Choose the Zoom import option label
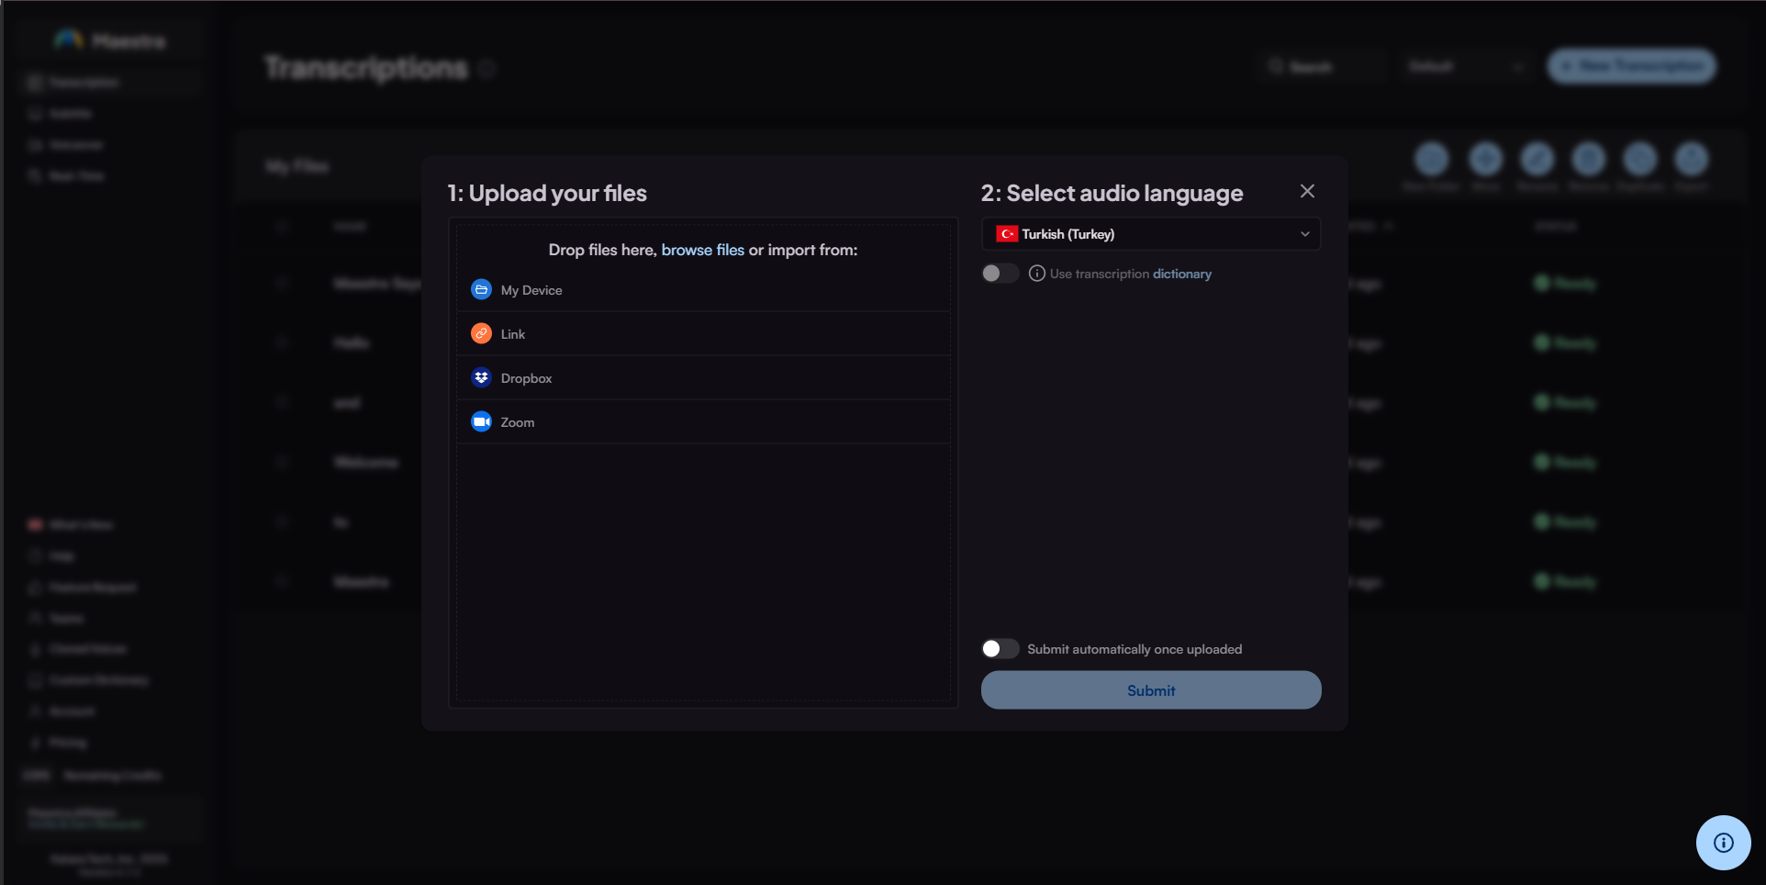1766x885 pixels. 518,422
